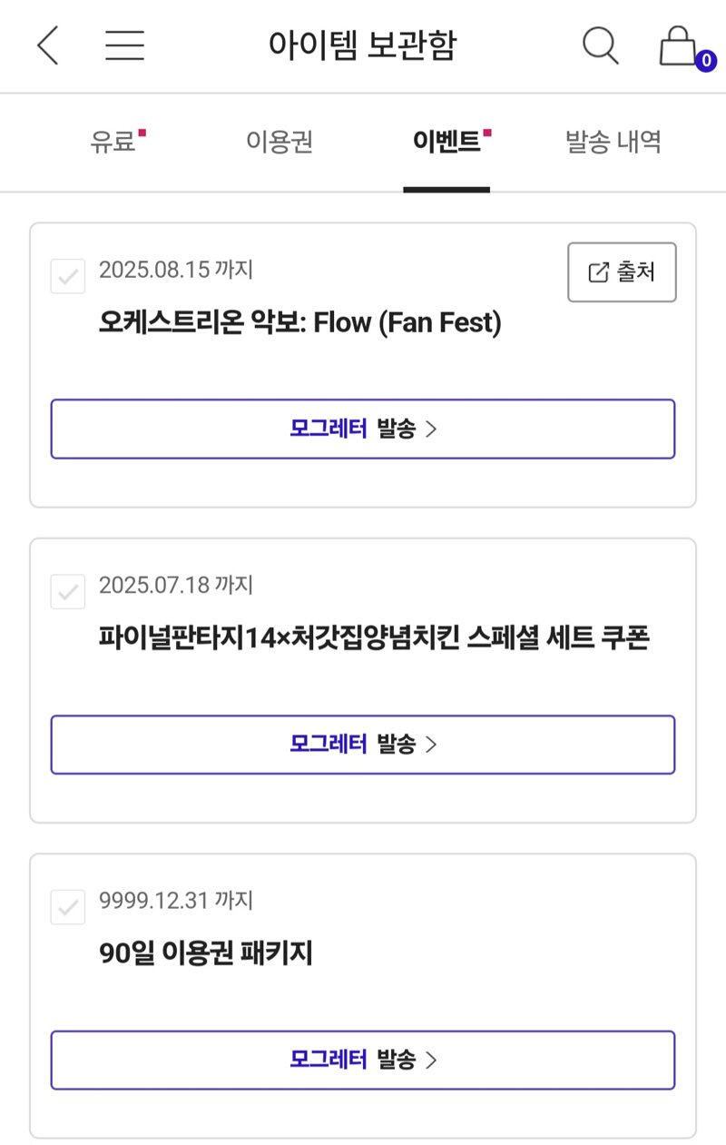
Task: Check the 90일 이용권 패키지 checkbox
Action: [x=68, y=907]
